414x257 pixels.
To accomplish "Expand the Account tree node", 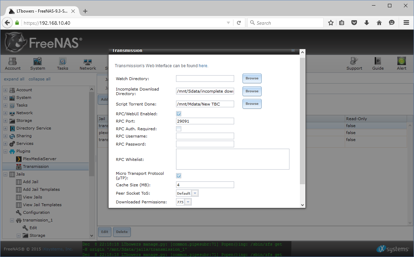I will point(5,90).
